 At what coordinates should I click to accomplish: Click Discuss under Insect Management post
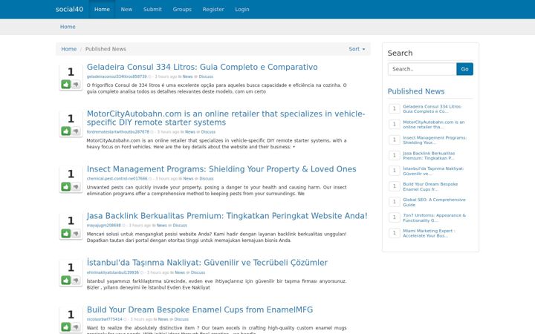coord(207,179)
